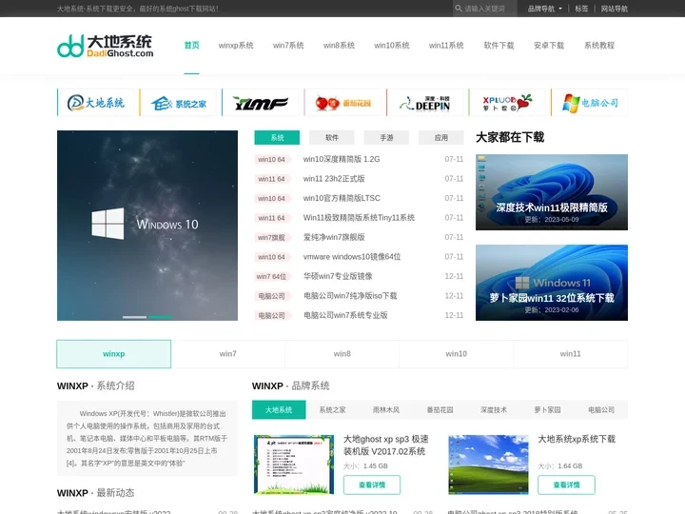Open 大地系统xp系统下载 Bliss thumbnail

pos(488,465)
